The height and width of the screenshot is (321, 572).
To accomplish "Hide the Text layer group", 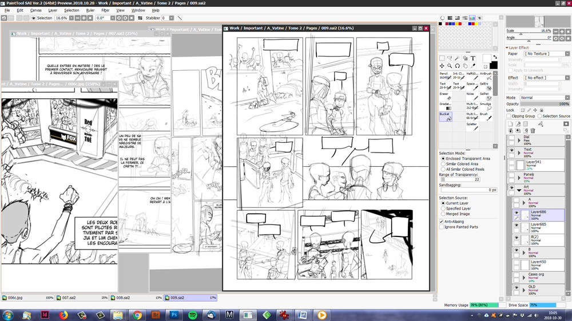I will pos(512,150).
